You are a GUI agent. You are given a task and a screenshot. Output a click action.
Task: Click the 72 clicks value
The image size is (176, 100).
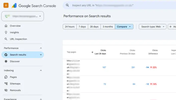(x=105, y=84)
